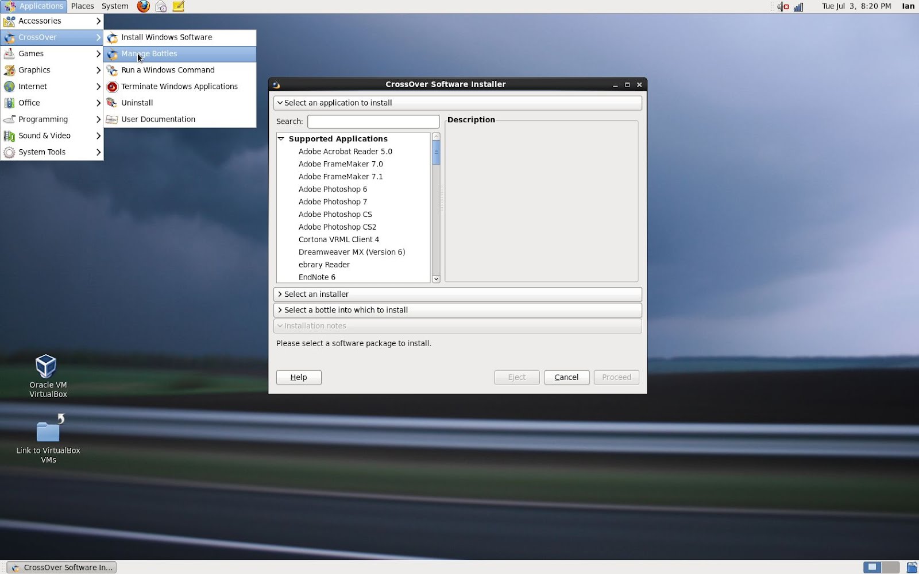Viewport: 919px width, 574px height.
Task: Click the date and time clock
Action: coord(856,6)
